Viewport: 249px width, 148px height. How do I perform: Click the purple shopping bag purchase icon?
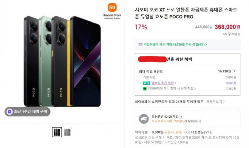click(x=10, y=111)
